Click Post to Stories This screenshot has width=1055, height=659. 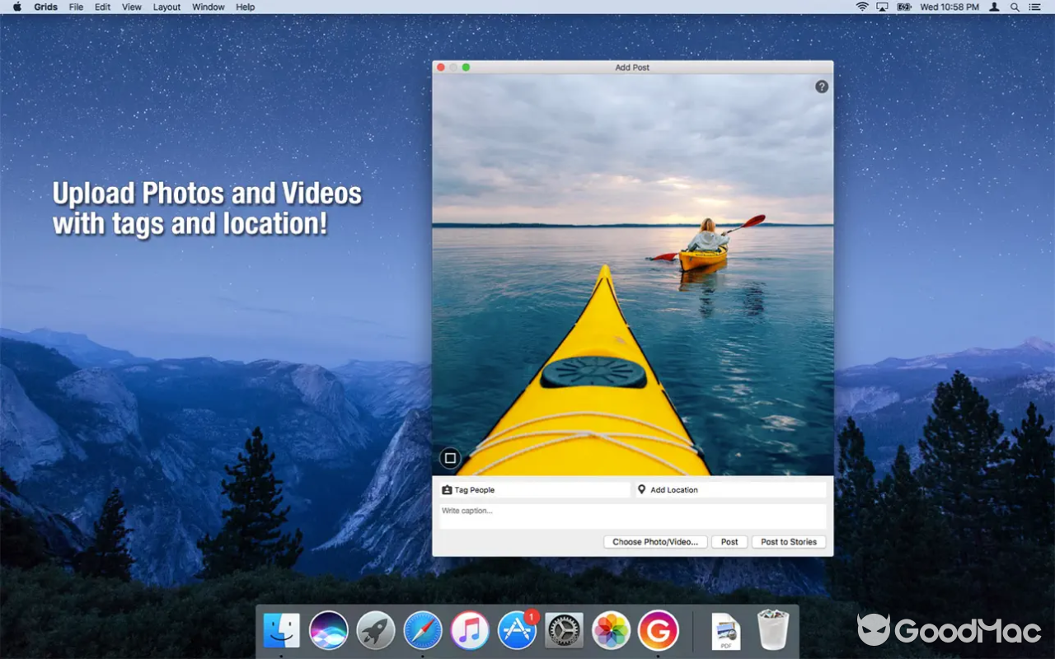tap(788, 541)
